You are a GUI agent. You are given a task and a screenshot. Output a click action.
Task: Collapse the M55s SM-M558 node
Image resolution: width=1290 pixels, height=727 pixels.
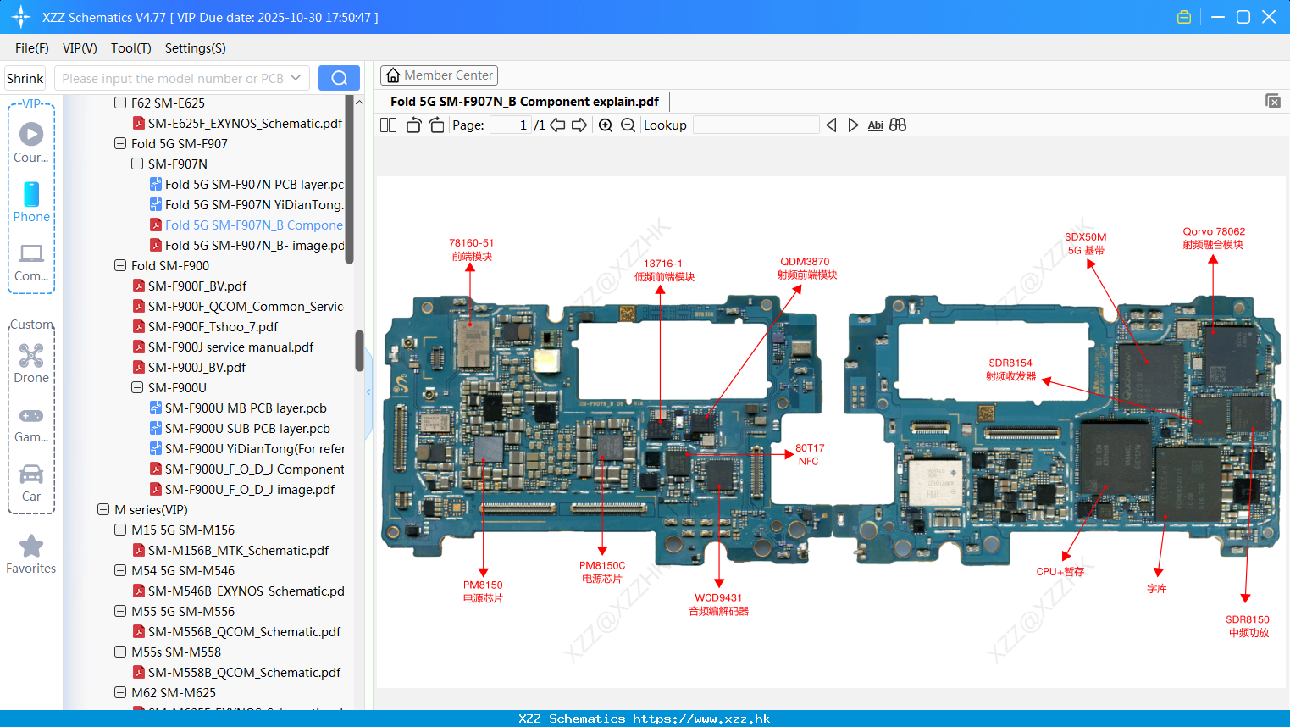pos(120,652)
